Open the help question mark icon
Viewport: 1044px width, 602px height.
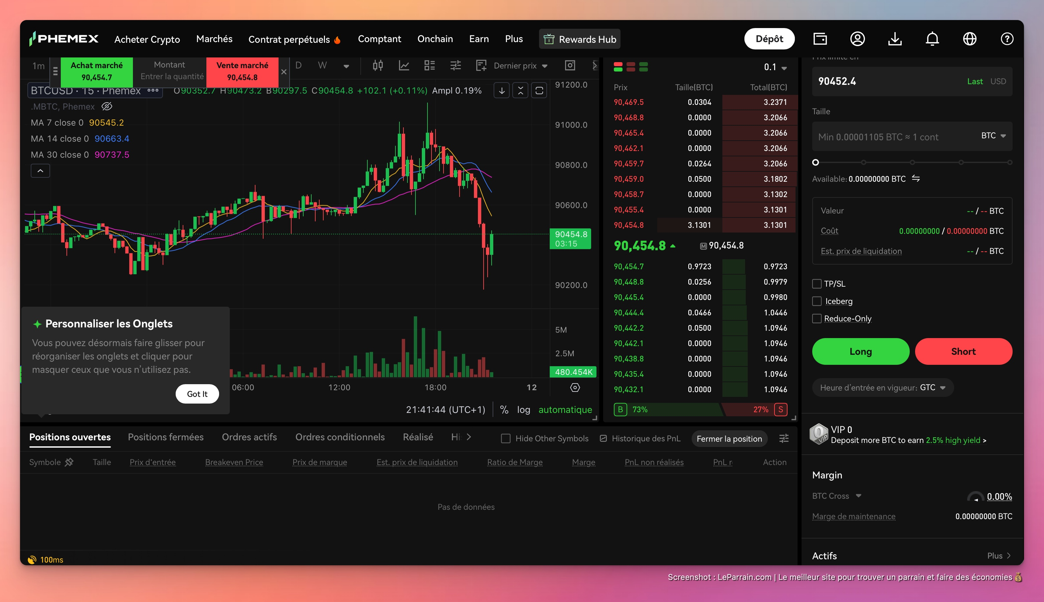pyautogui.click(x=1007, y=39)
